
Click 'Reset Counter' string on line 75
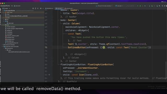point(139,48)
